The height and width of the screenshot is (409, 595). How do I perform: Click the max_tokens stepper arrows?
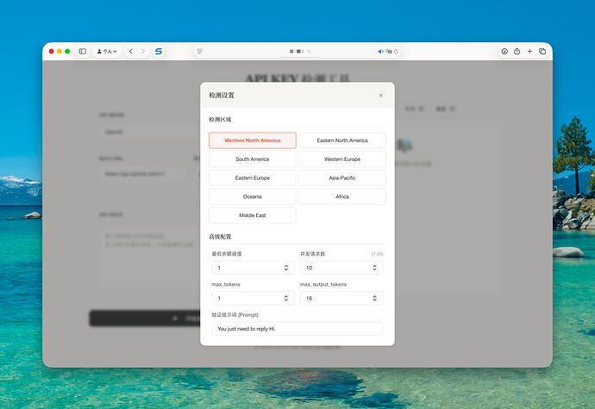coord(286,298)
